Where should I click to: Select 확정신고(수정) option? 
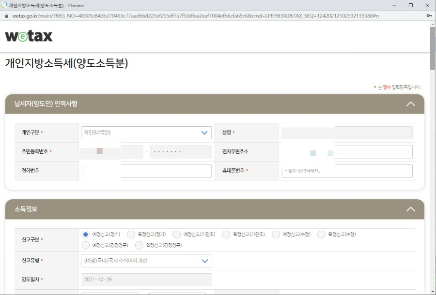tap(322, 234)
